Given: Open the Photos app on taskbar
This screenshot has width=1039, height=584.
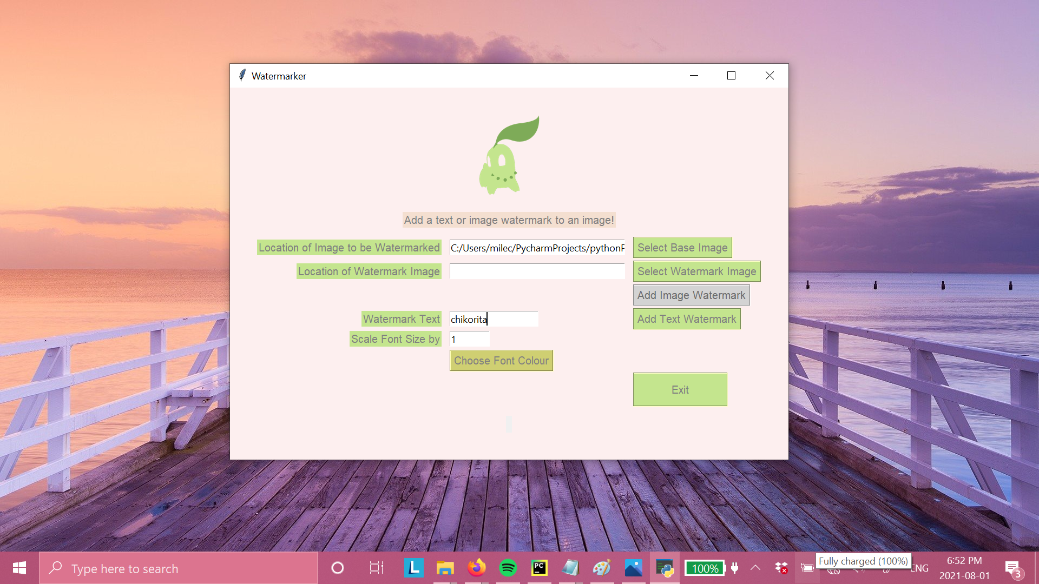Looking at the screenshot, I should [633, 568].
